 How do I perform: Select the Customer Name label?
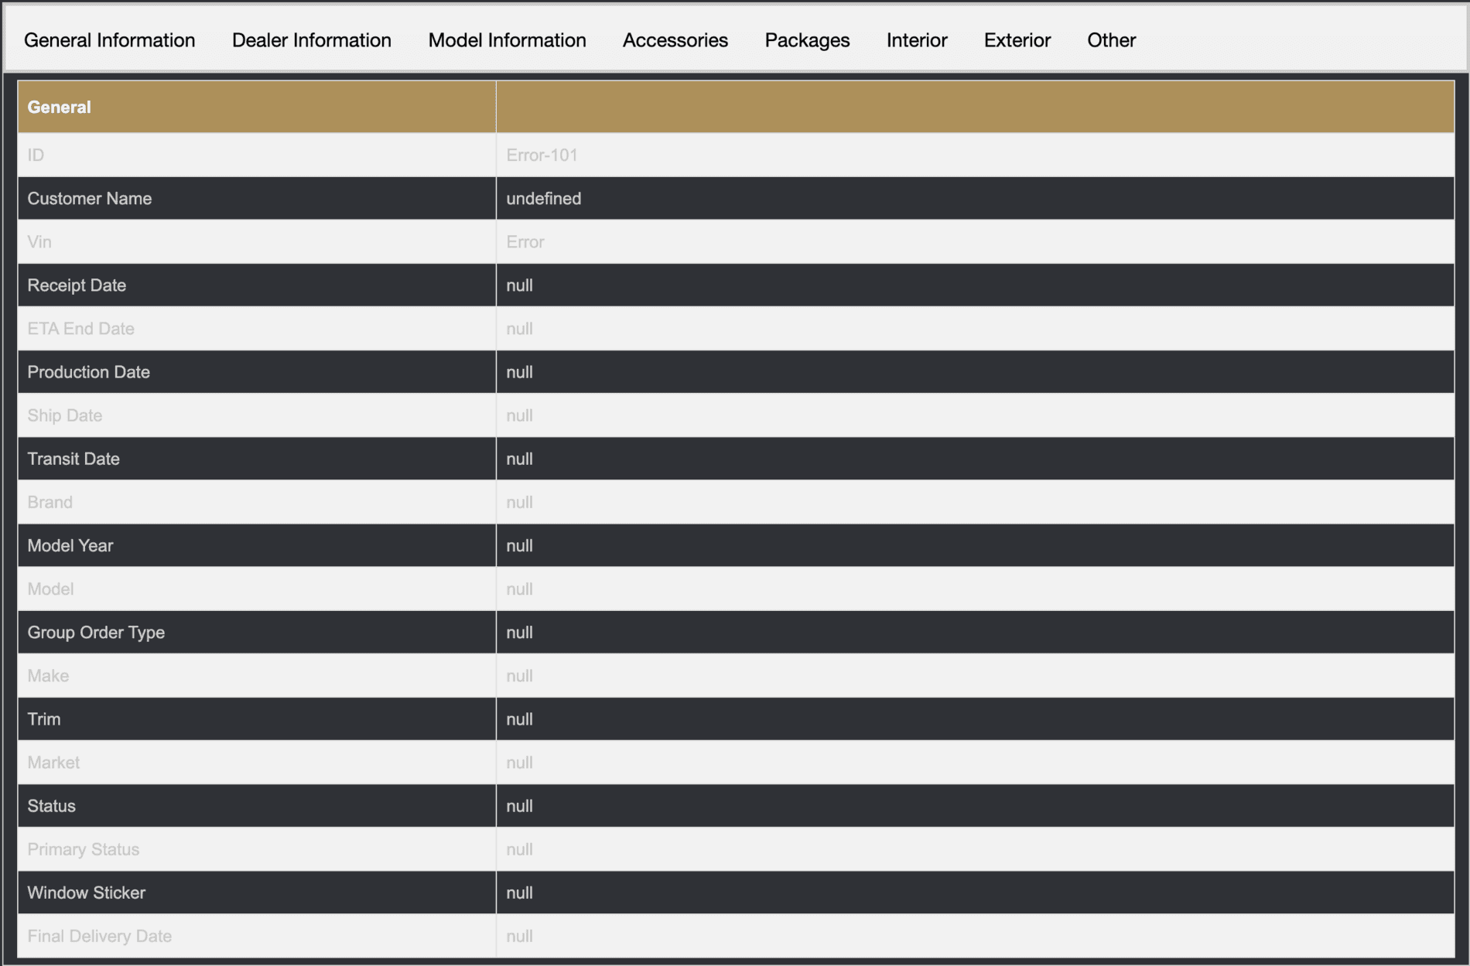[90, 199]
